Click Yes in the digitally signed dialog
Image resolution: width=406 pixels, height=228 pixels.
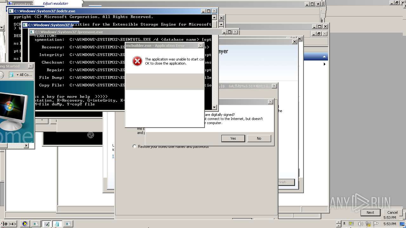233,138
